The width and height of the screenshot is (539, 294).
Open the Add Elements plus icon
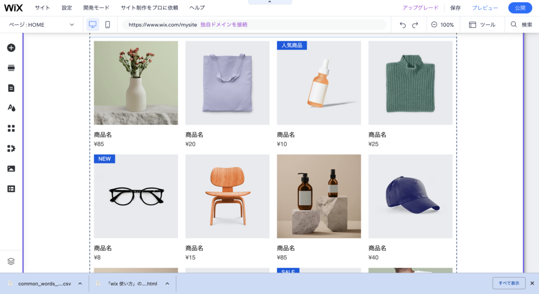click(x=12, y=48)
